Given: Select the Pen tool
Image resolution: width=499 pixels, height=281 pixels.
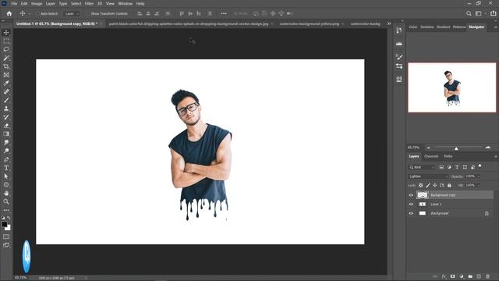Looking at the screenshot, I should pos(6,159).
